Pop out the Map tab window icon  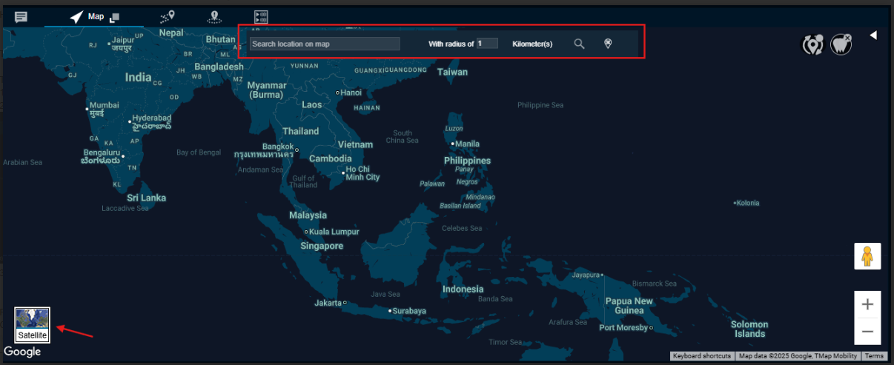click(114, 17)
